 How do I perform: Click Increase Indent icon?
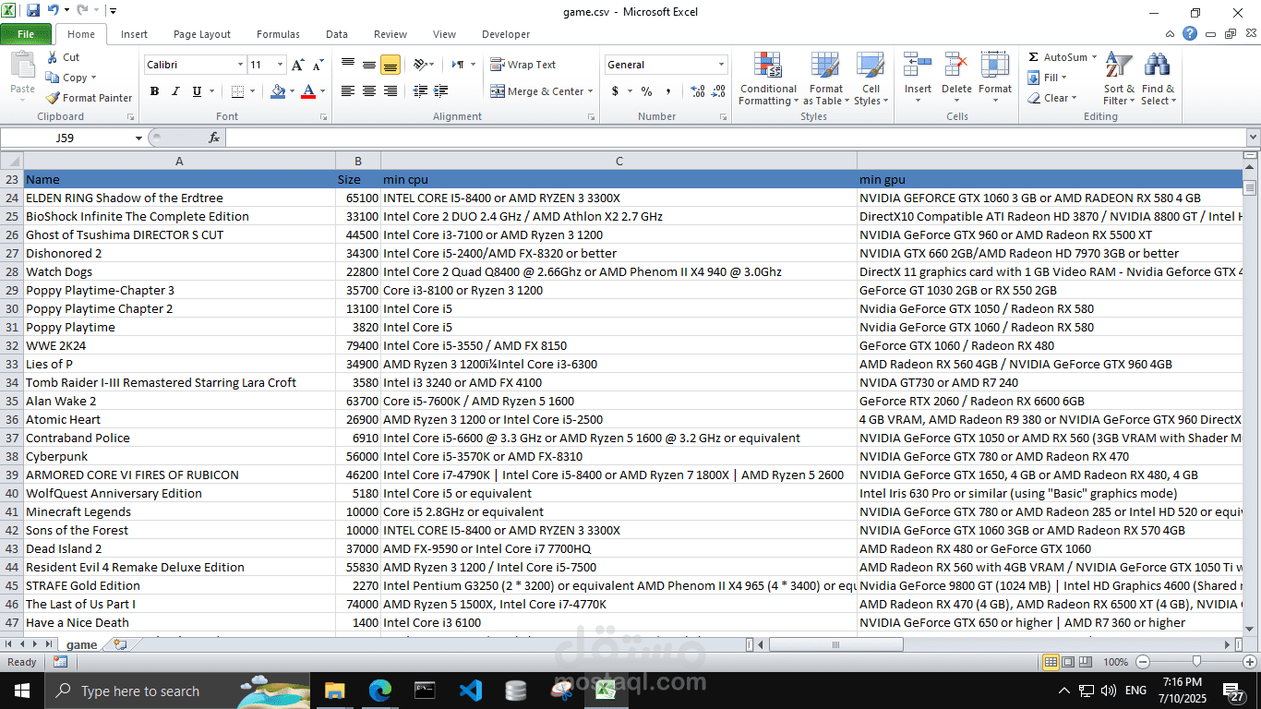tap(441, 91)
